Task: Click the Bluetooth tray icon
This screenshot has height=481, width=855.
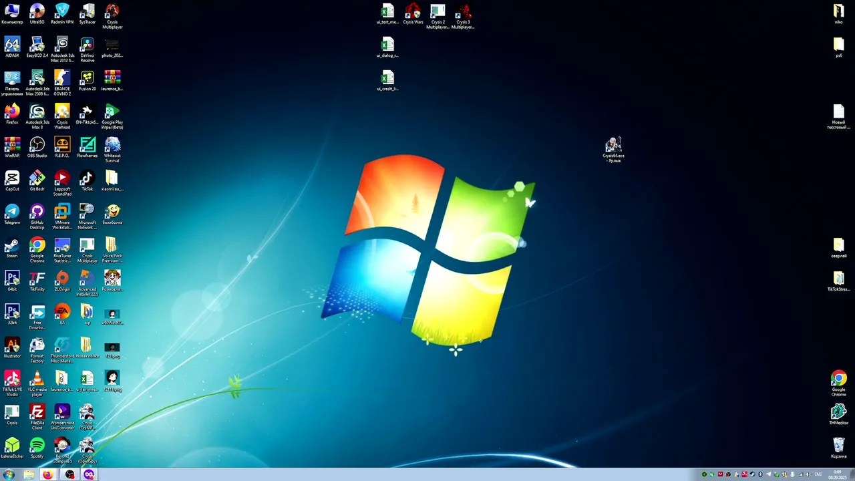Action: [x=759, y=474]
